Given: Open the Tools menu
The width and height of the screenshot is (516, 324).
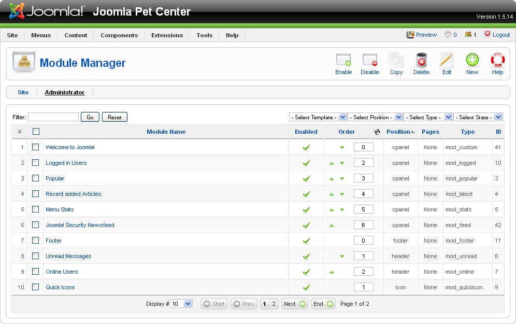Looking at the screenshot, I should pos(204,35).
